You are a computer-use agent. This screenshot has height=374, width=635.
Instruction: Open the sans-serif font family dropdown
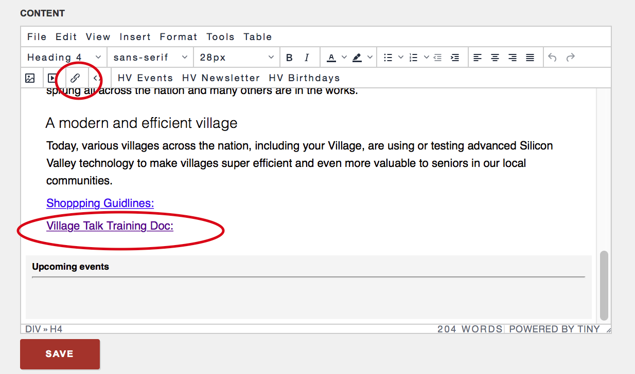150,58
